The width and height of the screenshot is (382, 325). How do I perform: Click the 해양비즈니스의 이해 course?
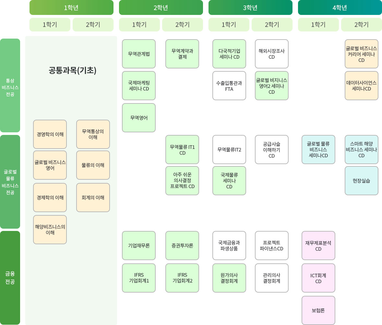tap(50, 230)
